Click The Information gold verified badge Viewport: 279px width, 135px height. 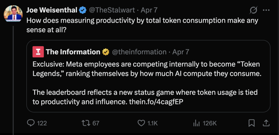[106, 52]
